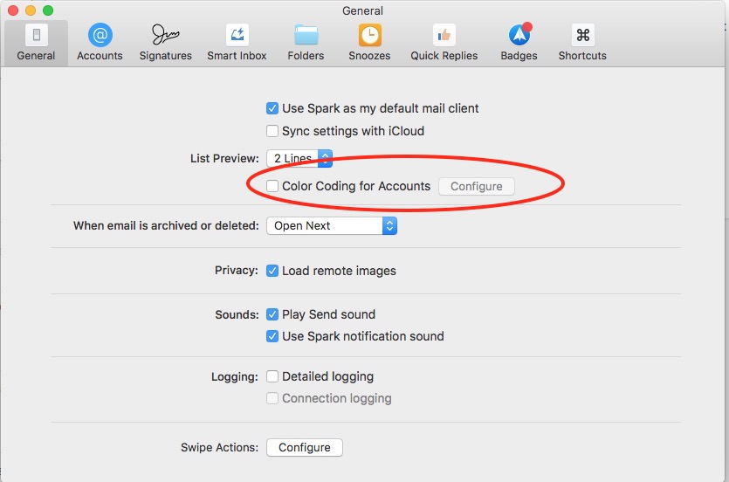This screenshot has height=482, width=729.
Task: Select the General preferences icon
Action: click(37, 35)
